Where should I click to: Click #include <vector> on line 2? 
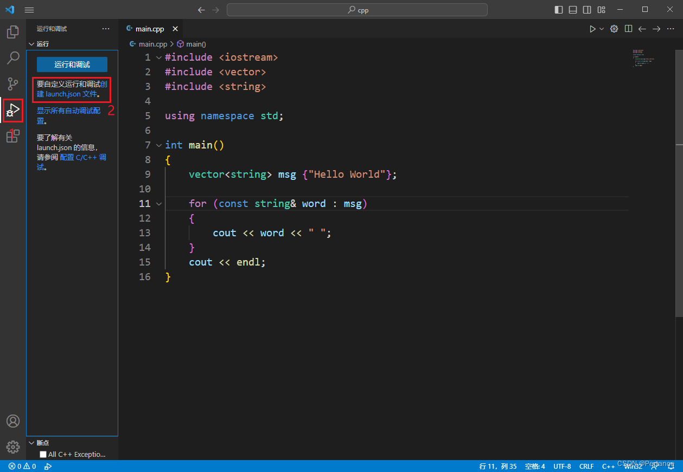[x=215, y=72]
